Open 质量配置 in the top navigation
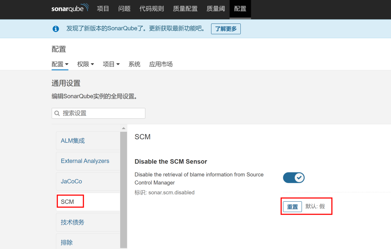 [185, 9]
